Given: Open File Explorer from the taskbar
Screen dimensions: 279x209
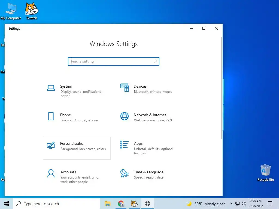Looking at the screenshot, I should pyautogui.click(x=107, y=204).
